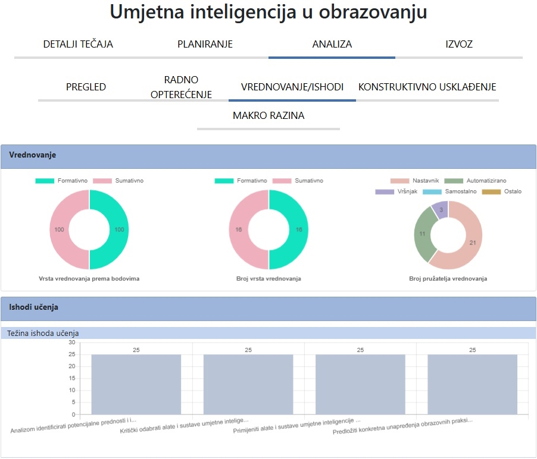Click the Ostalo legend color swatch
The image size is (537, 459).
pos(491,191)
